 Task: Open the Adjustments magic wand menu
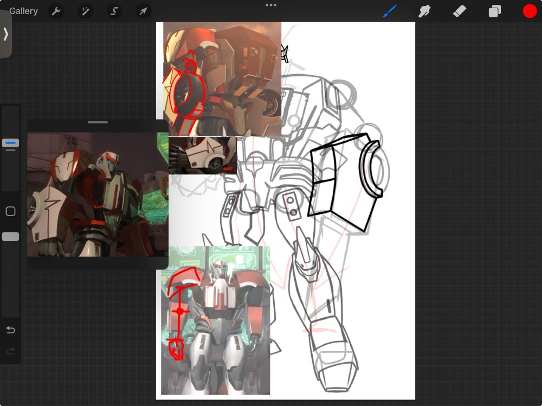coord(85,11)
